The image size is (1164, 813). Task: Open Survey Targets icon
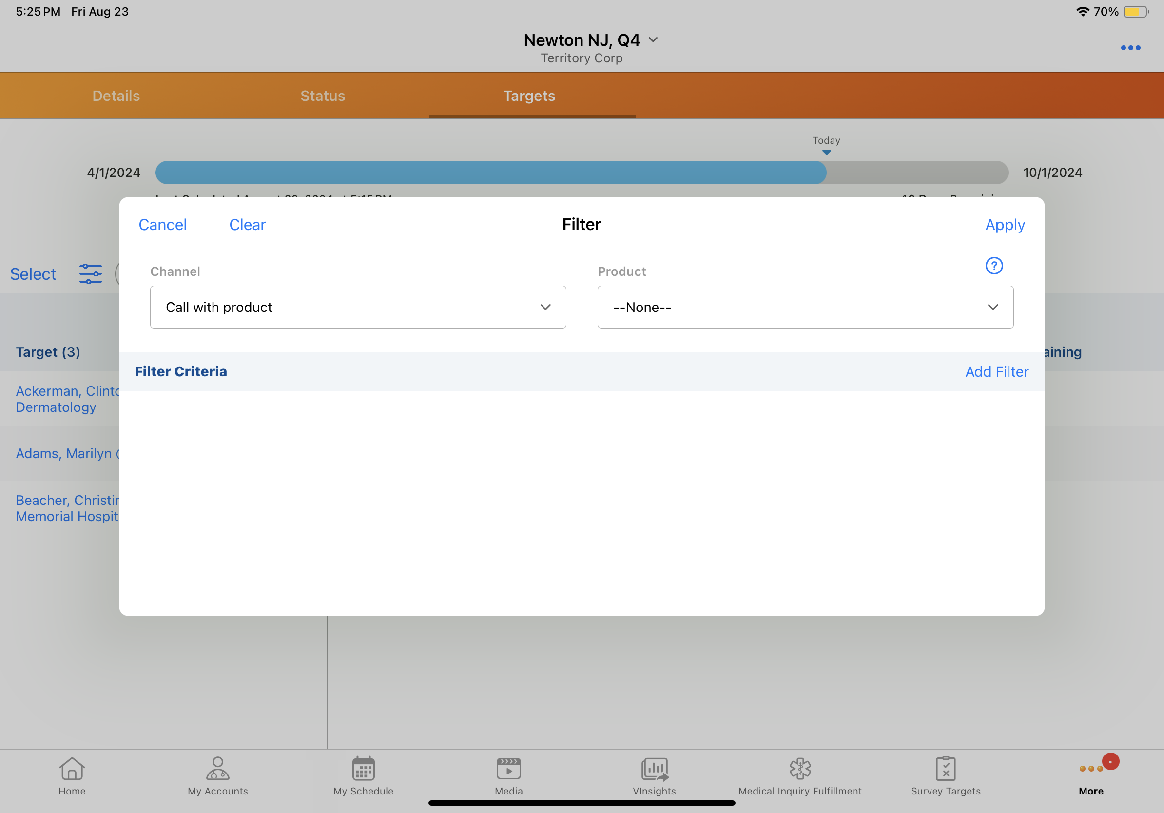946,769
